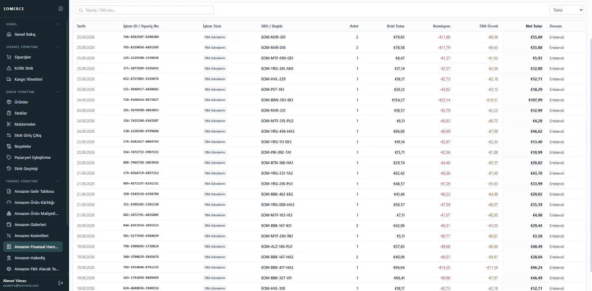Click Ertelendi status of EOM-NVR-016 row
The image size is (592, 291).
(557, 47)
